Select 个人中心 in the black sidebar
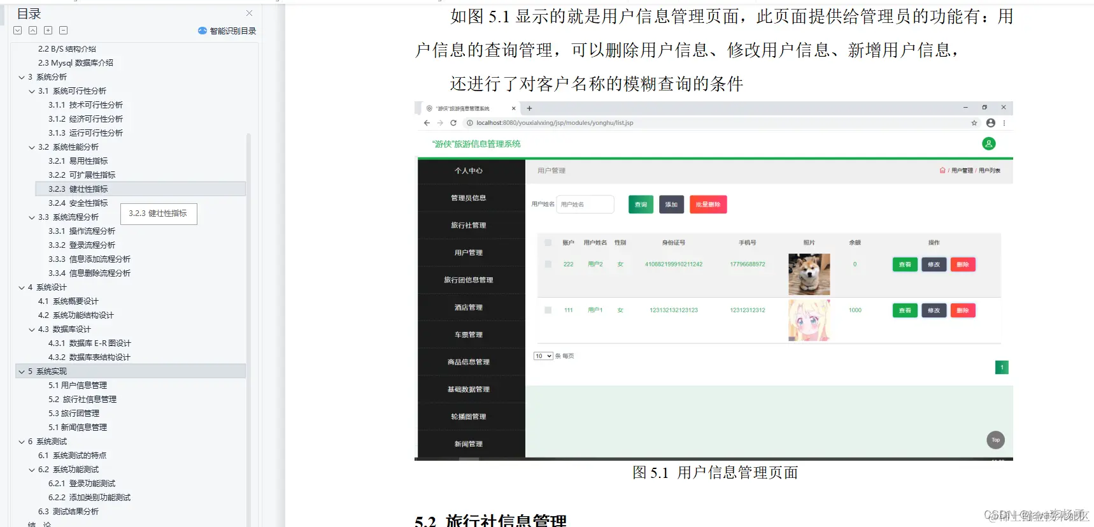Screen dimensions: 1094x527 [469, 171]
